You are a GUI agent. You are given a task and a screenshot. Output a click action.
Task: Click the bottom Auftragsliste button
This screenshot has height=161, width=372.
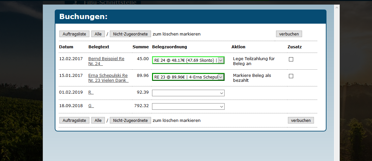click(x=74, y=120)
